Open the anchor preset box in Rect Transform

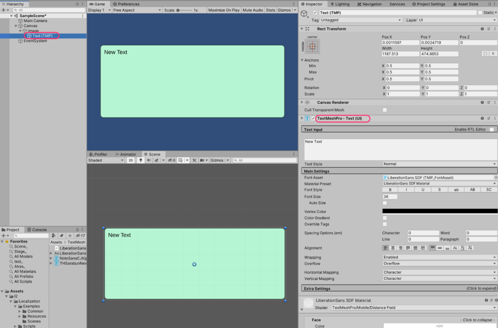click(x=312, y=47)
